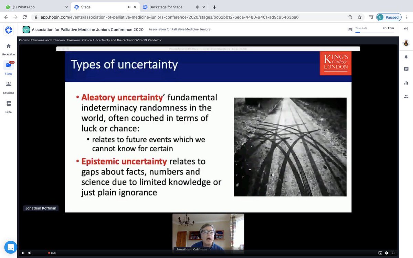Open the Expo section in the sidebar

coord(9,107)
